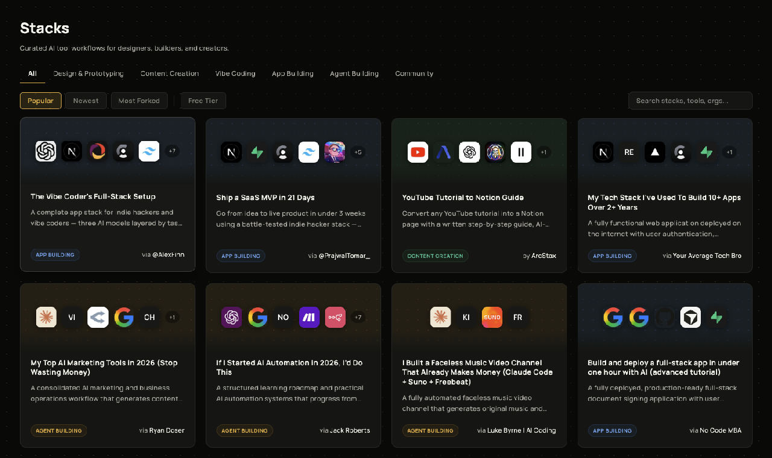Switch to the Vibe Coding tab
Viewport: 772px width, 458px height.
click(235, 74)
